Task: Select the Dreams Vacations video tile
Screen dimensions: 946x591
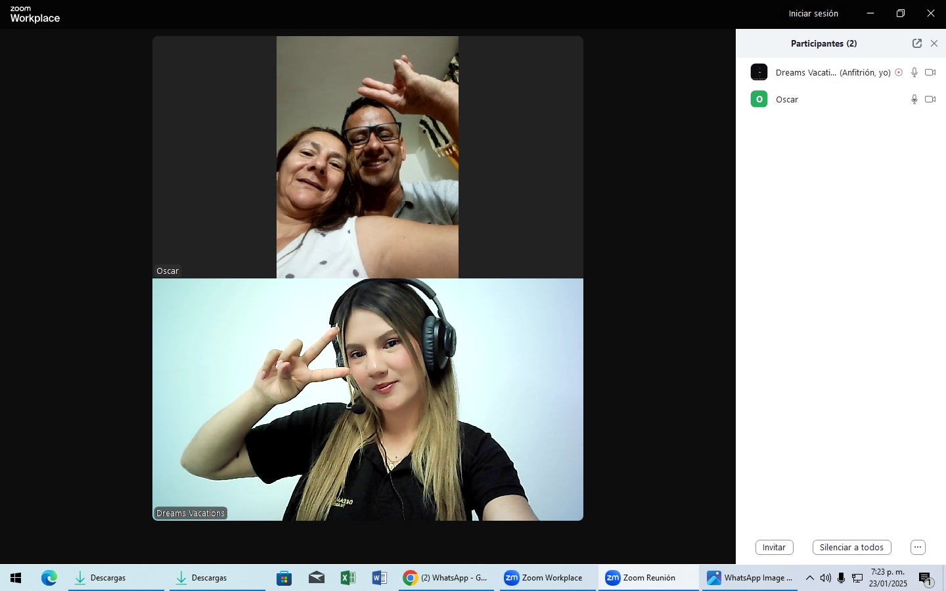Action: (367, 399)
